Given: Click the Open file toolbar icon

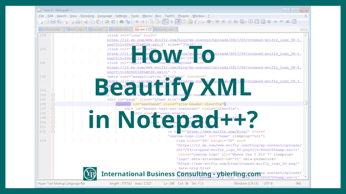Looking at the screenshot, I should click(47, 22).
